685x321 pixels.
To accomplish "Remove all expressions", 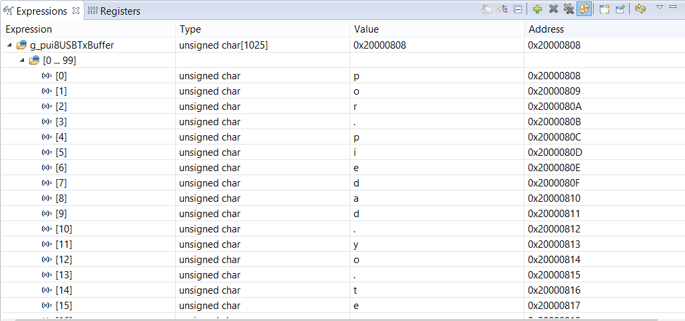I will click(x=568, y=9).
